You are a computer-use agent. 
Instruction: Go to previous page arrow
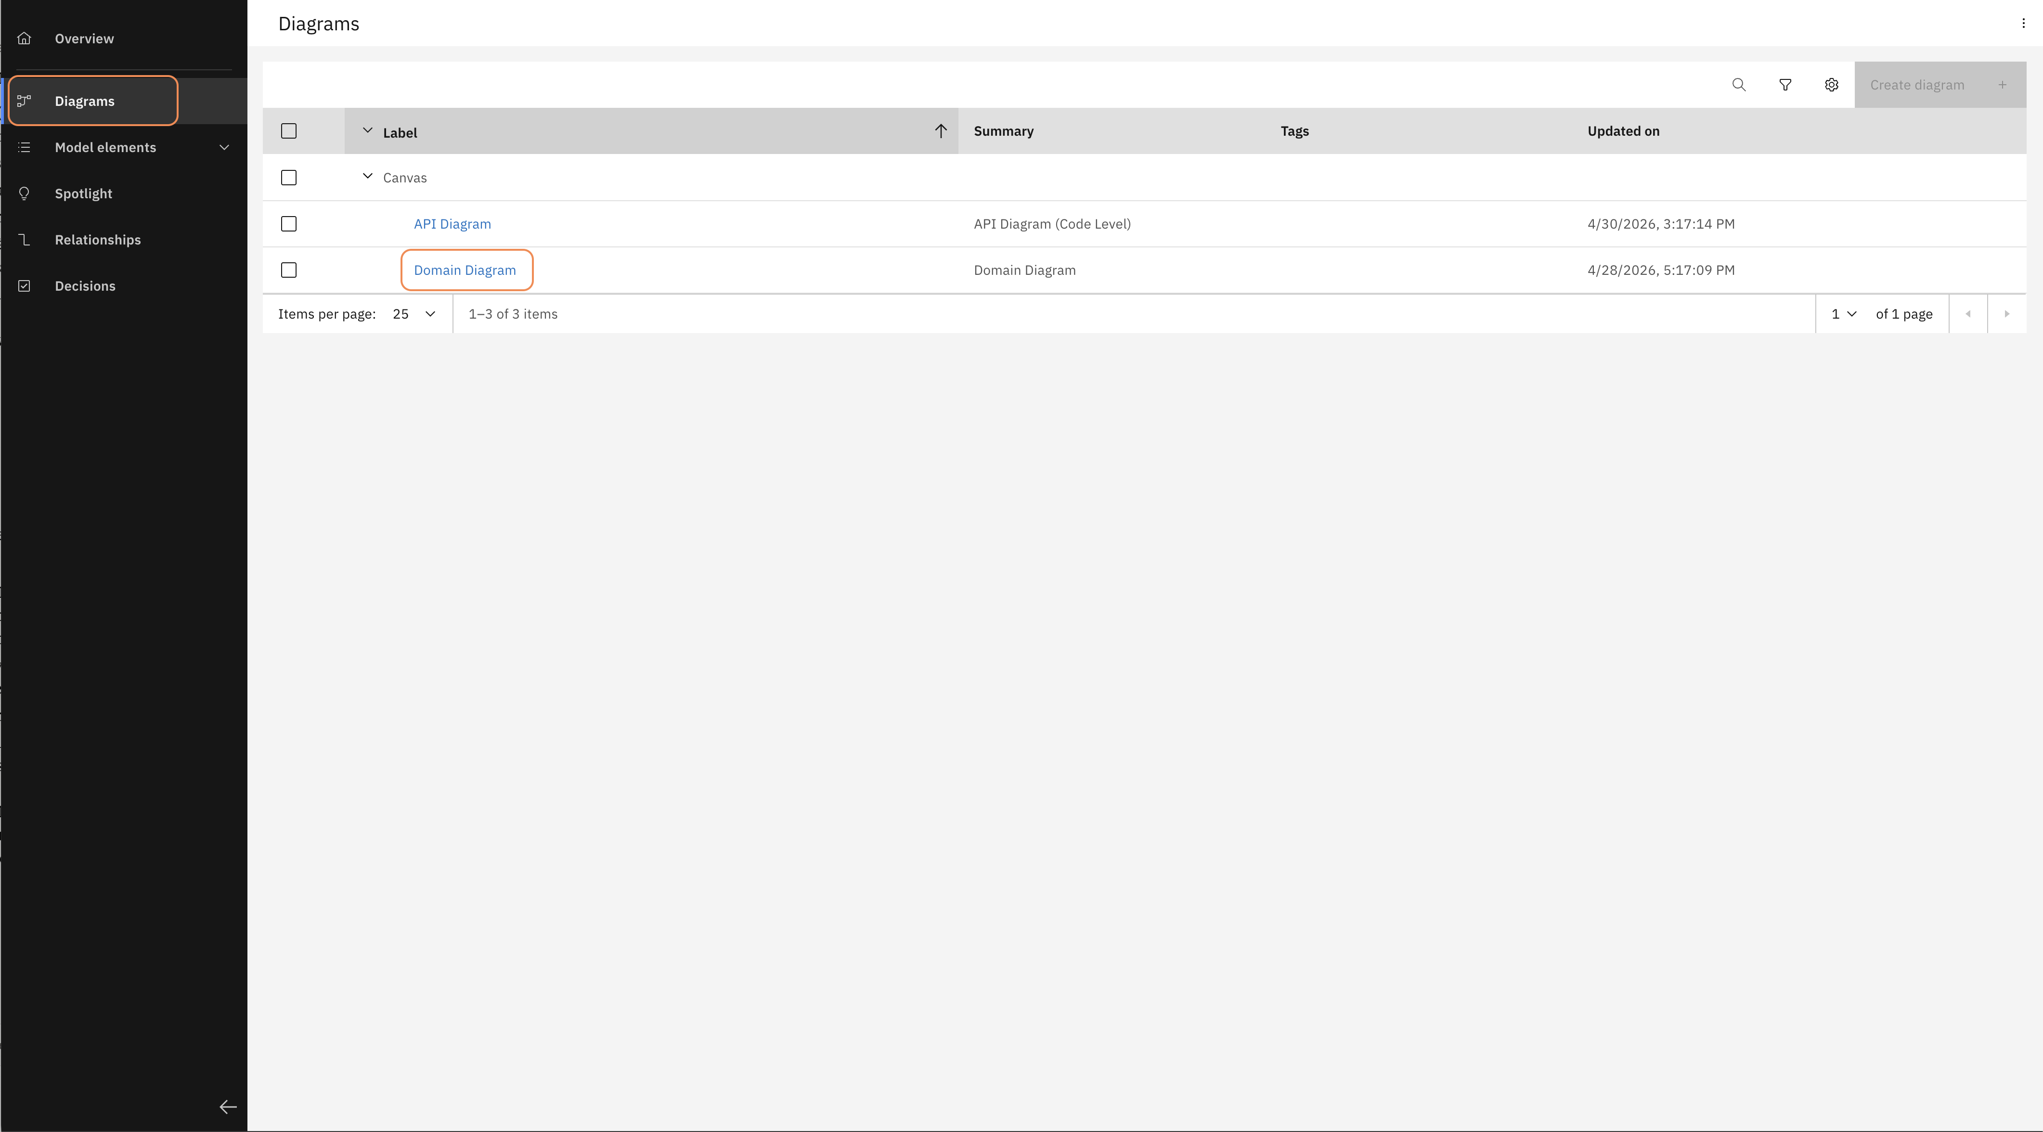pos(1967,314)
